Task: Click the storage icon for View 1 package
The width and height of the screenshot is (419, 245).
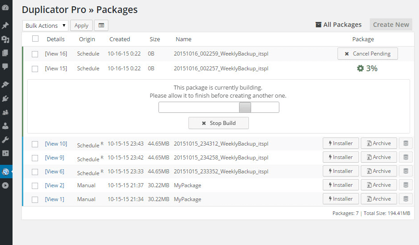Action: 406,199
